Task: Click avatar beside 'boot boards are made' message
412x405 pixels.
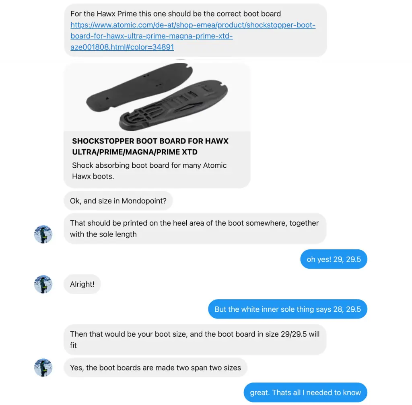Action: click(x=43, y=368)
